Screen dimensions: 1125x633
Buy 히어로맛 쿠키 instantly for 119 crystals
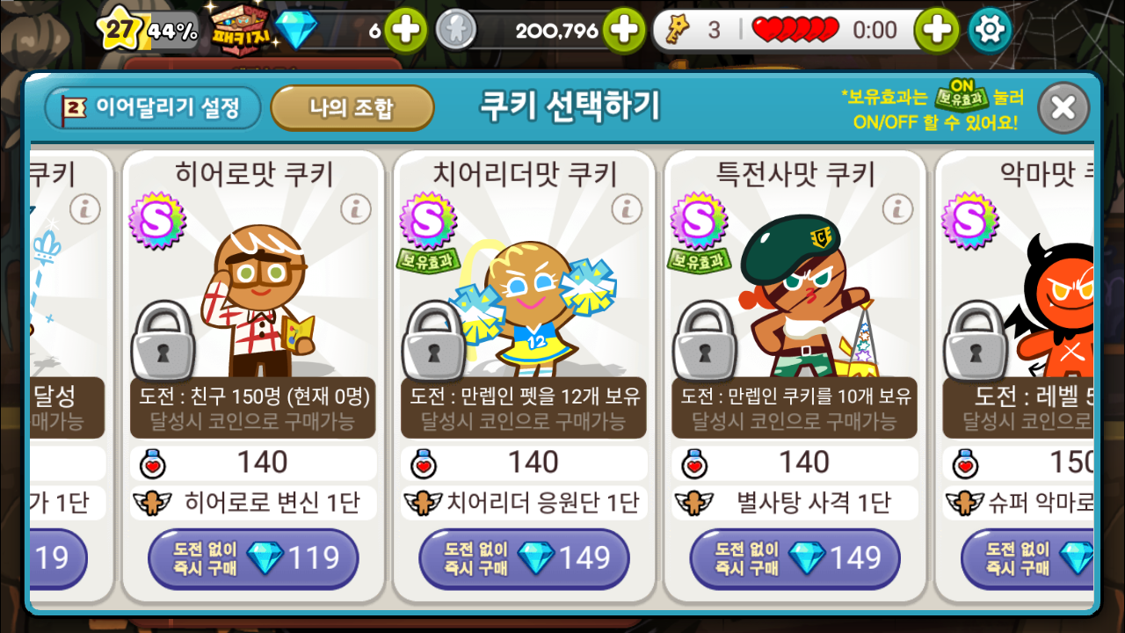[254, 558]
